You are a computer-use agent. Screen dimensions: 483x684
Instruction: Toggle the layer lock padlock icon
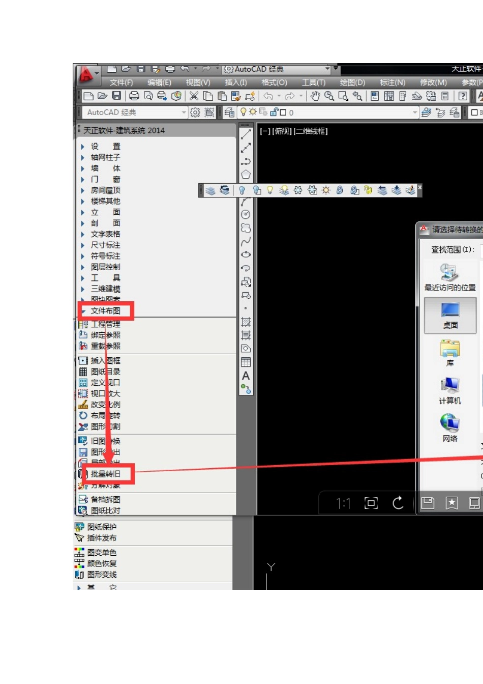coord(275,112)
